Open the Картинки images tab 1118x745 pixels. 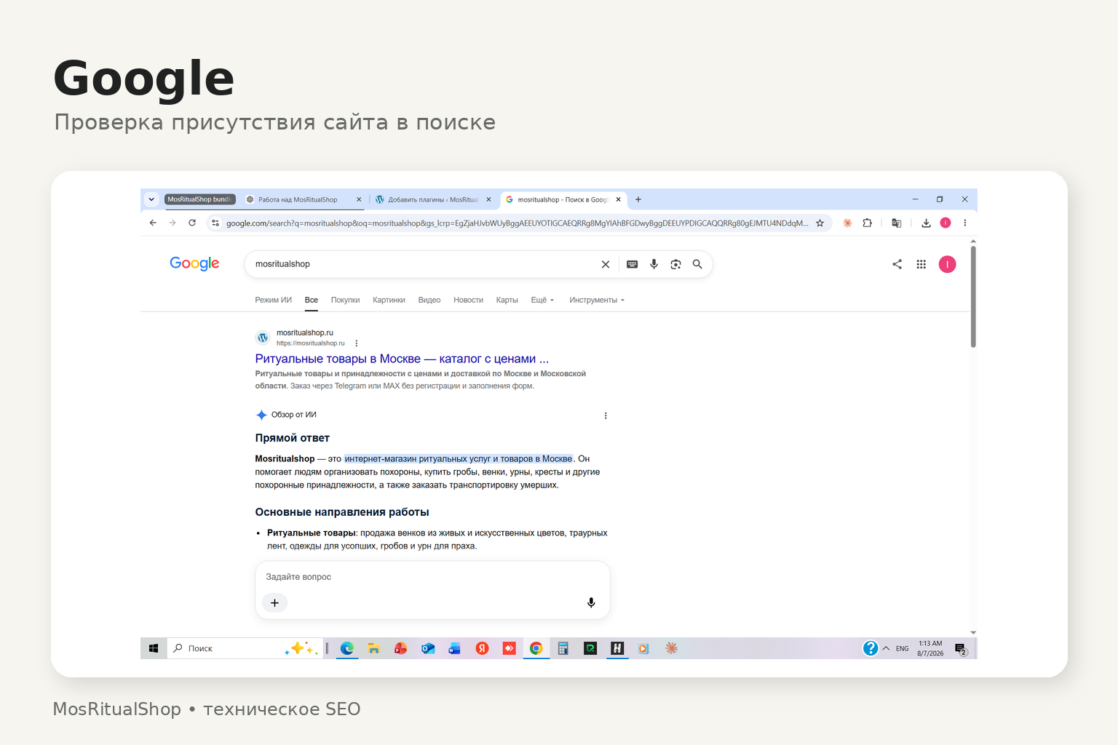[x=389, y=300]
